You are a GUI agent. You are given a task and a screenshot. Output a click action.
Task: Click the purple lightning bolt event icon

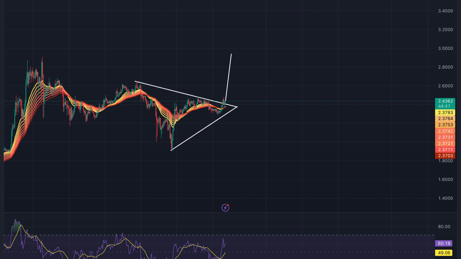tap(225, 208)
